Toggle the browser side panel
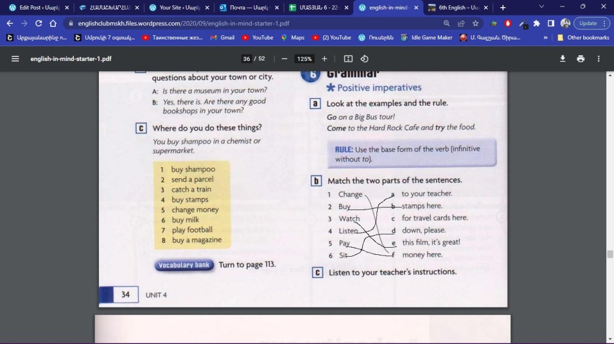 [x=550, y=23]
